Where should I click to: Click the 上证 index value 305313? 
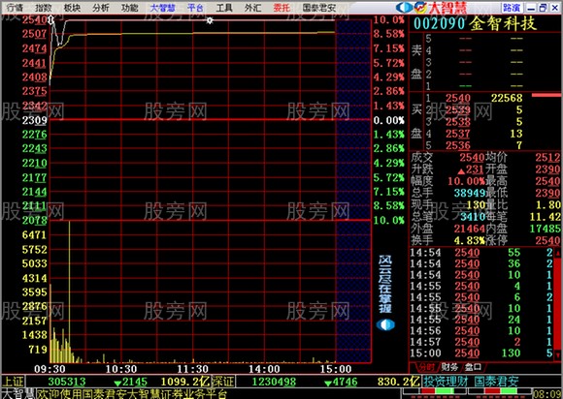67,382
